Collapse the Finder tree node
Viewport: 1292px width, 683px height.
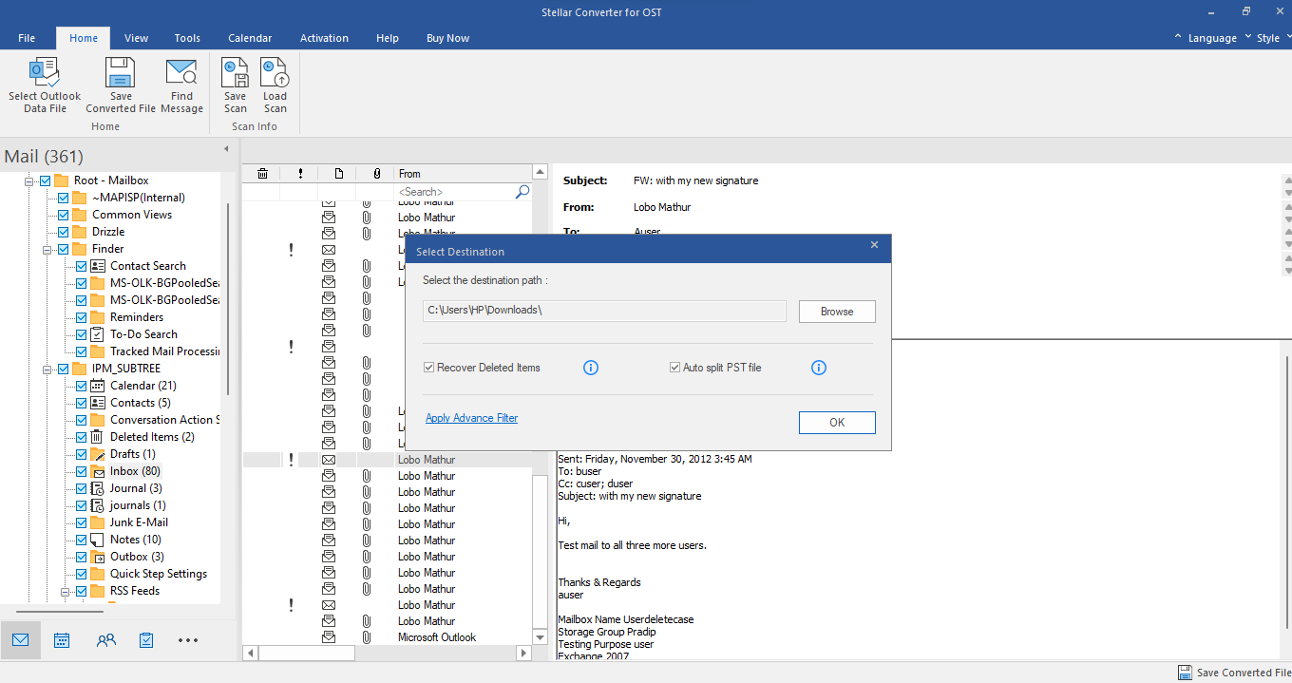pos(47,249)
